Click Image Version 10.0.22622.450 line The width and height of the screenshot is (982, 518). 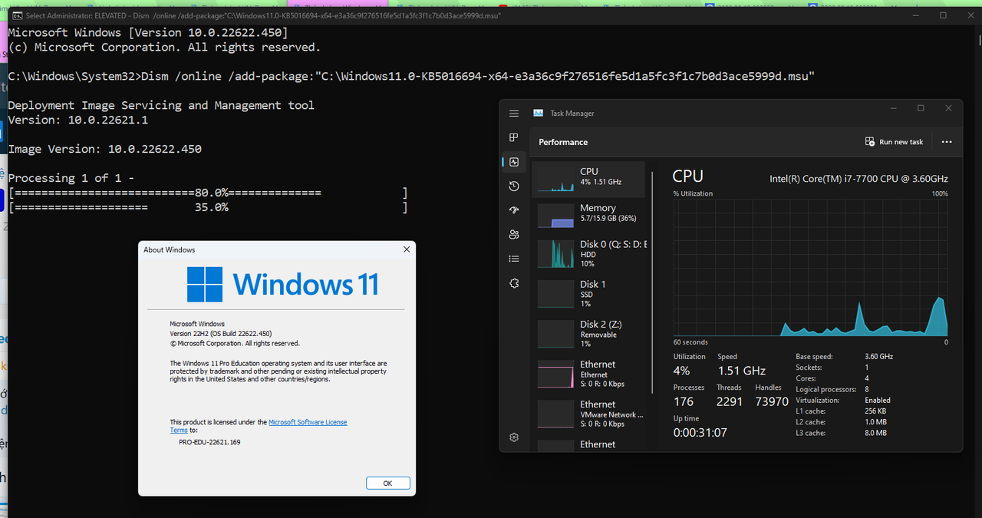click(104, 149)
